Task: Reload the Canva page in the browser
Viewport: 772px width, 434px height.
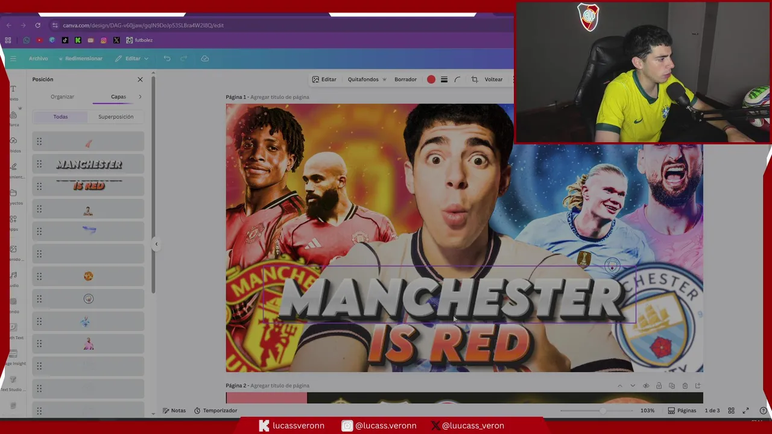Action: click(37, 25)
